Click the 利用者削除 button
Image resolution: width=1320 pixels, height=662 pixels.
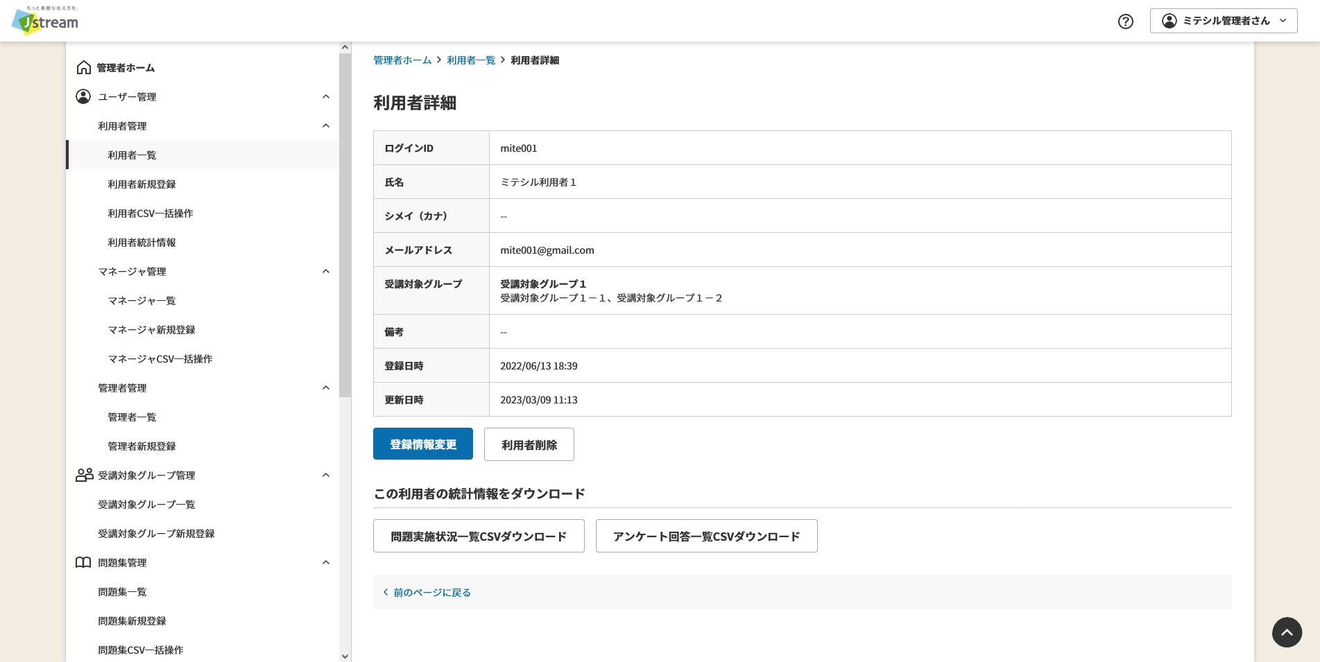tap(529, 444)
